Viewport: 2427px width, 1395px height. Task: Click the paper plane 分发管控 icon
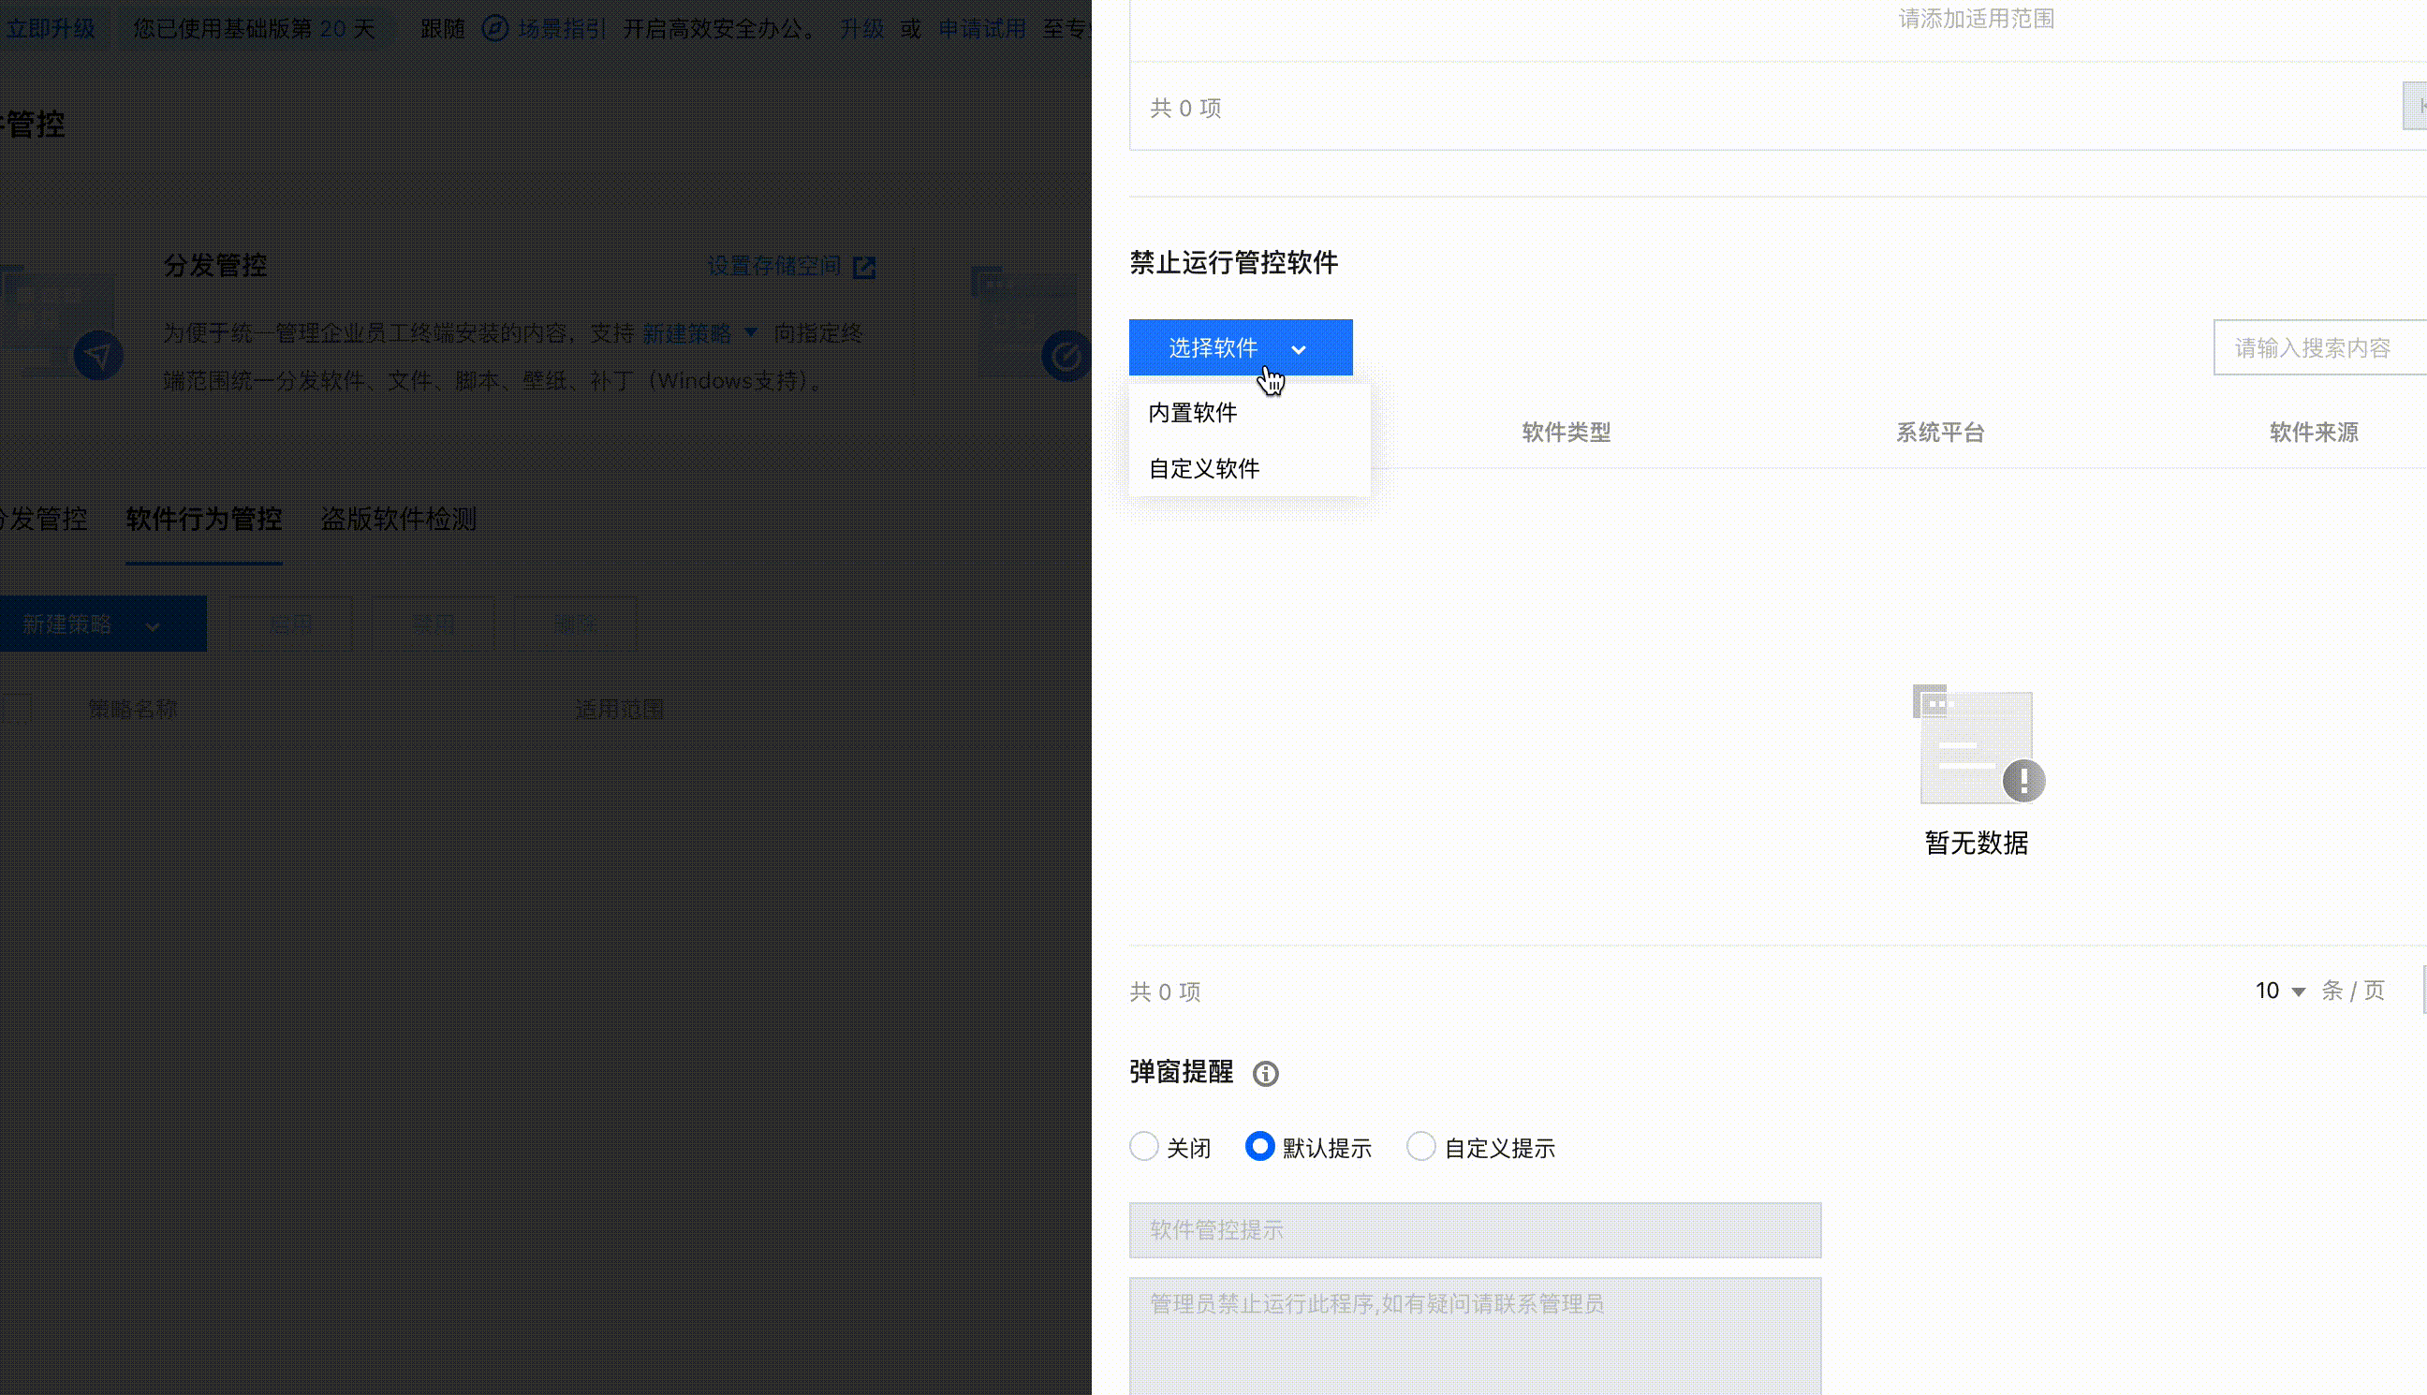(97, 356)
